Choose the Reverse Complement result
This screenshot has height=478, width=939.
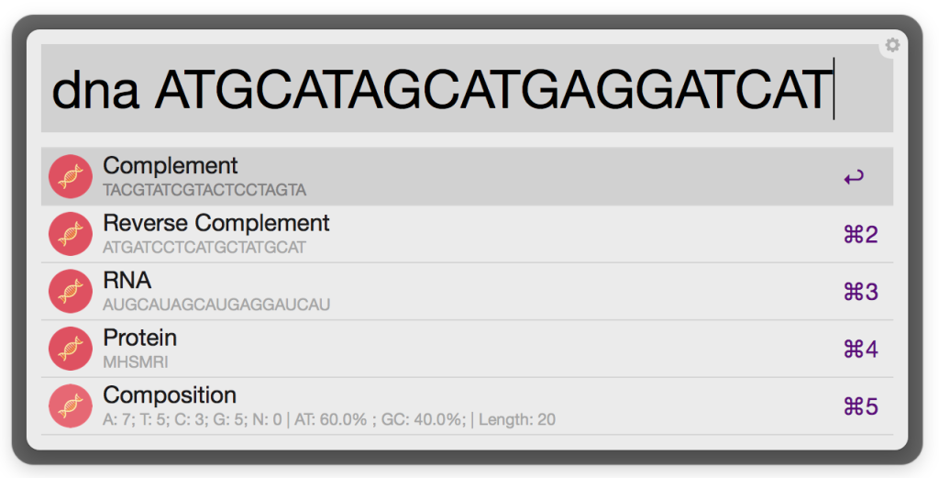pos(216,223)
